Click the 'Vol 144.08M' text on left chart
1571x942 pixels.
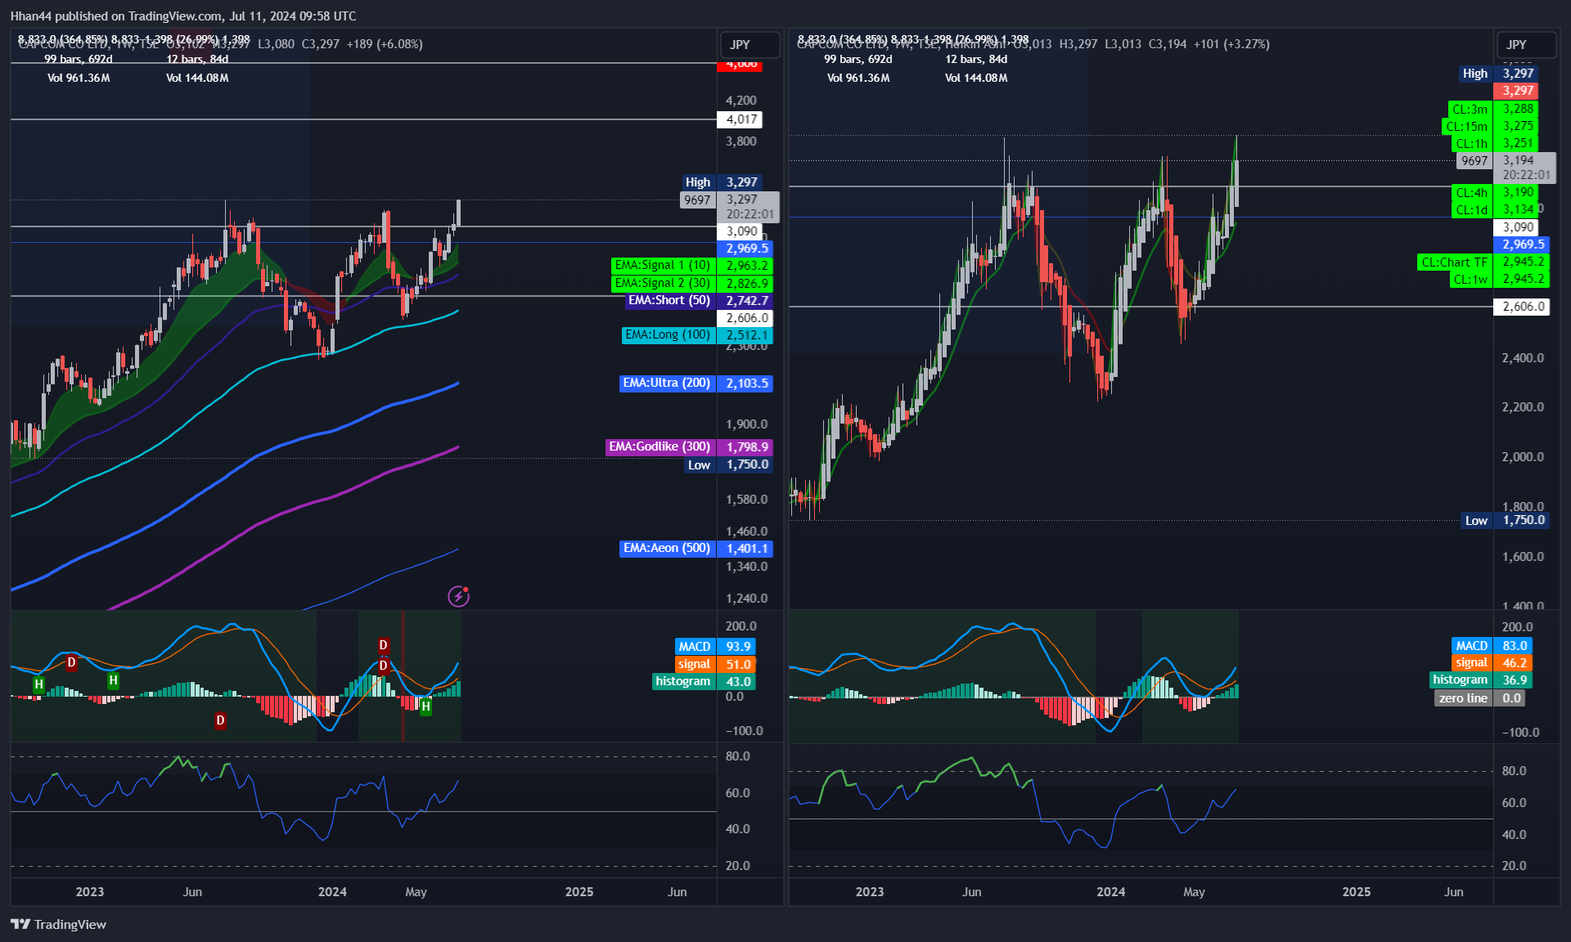pos(197,78)
